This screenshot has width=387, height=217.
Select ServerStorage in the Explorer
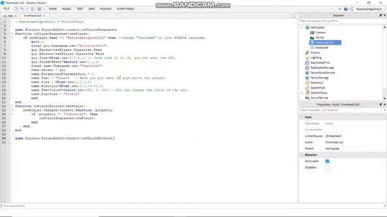[319, 78]
